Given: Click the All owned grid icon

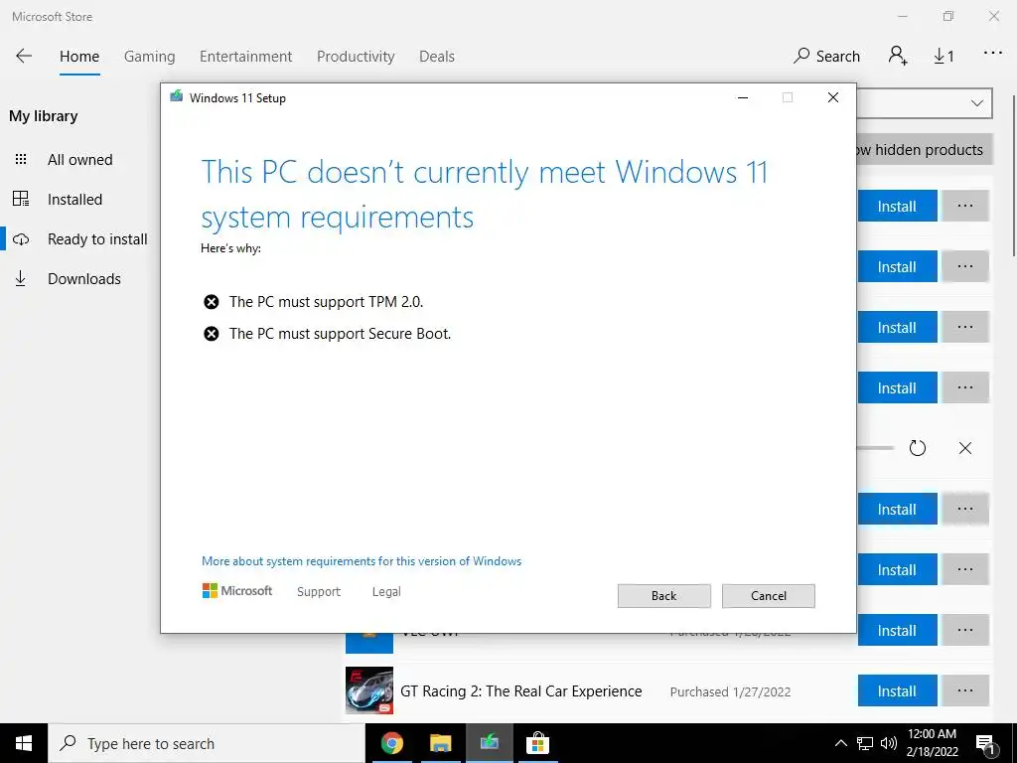Looking at the screenshot, I should [21, 160].
